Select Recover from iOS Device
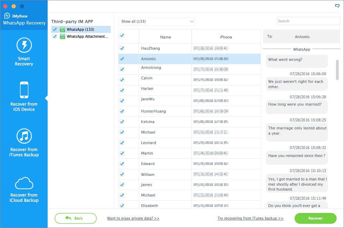 pos(24,97)
